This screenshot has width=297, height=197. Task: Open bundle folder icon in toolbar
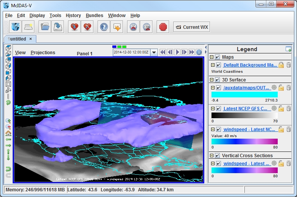(45, 27)
